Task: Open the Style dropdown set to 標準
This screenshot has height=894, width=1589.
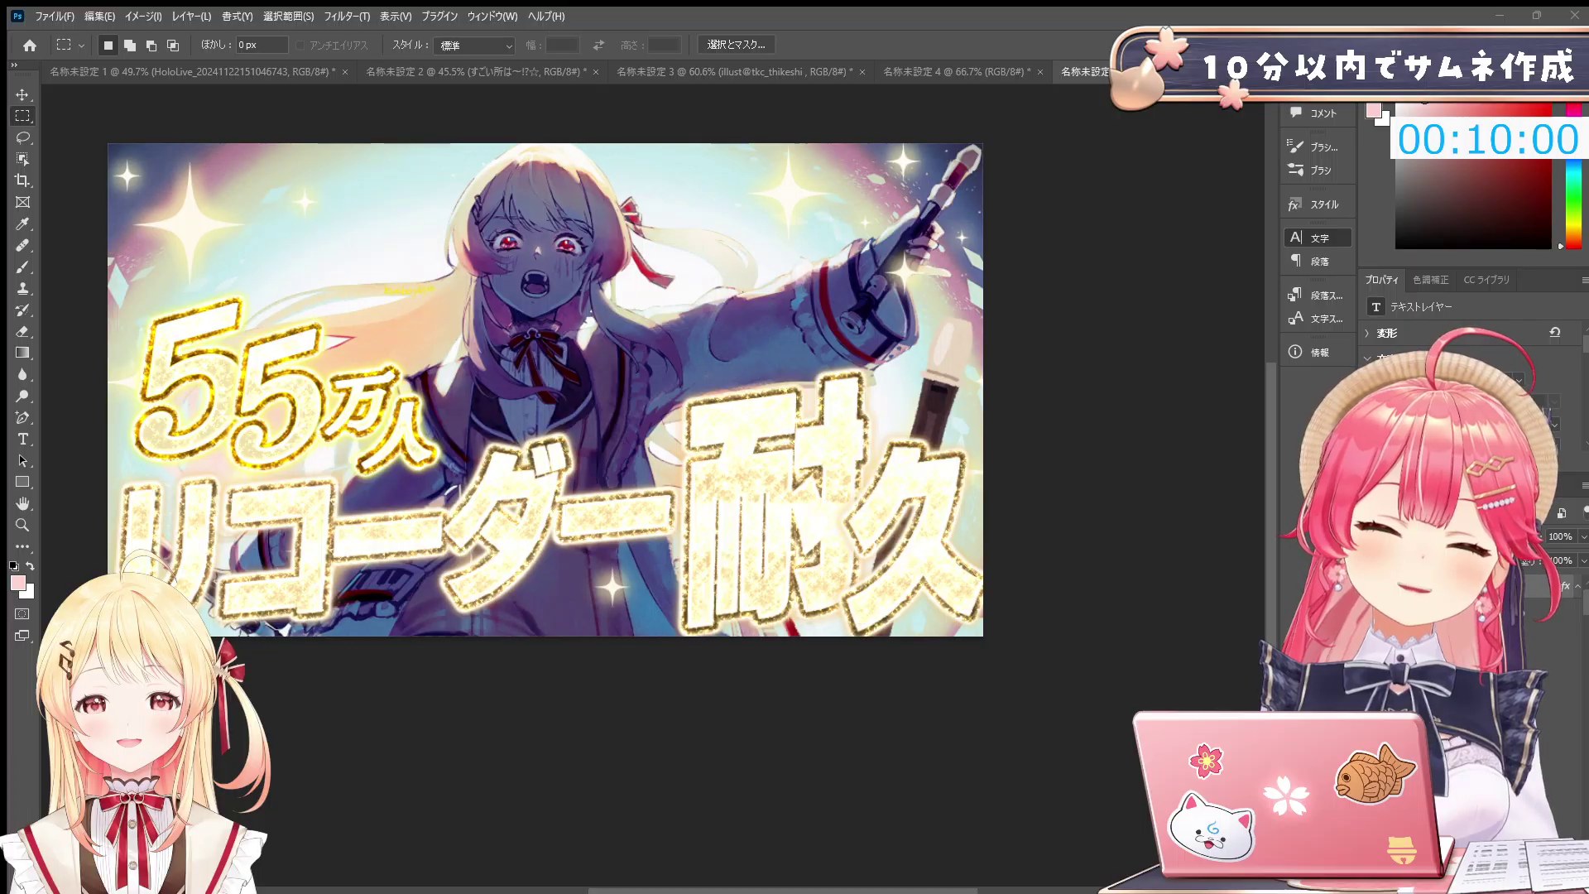Action: pos(475,46)
